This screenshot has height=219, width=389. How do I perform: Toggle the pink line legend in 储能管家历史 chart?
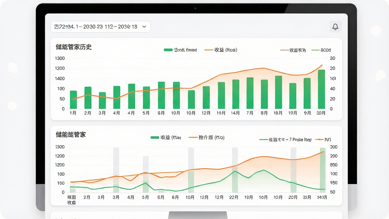[x=293, y=50]
